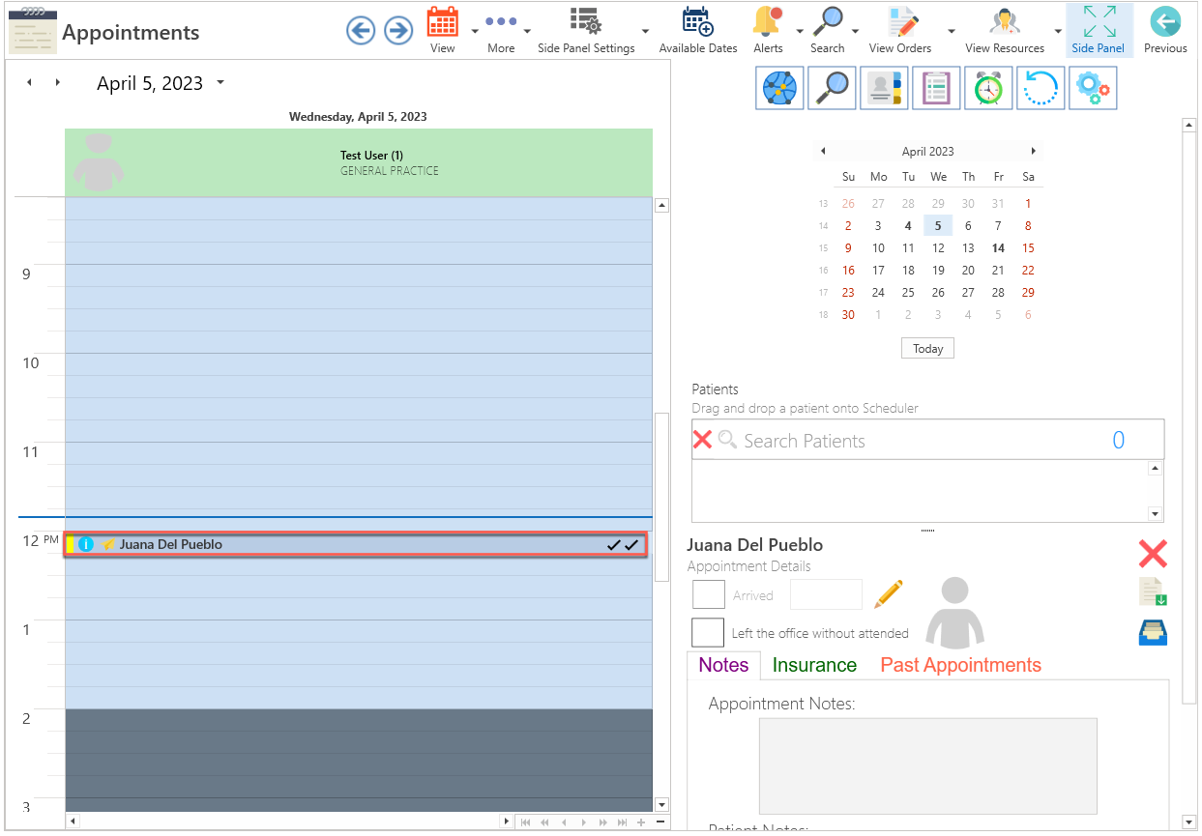Click the clipboard checklist side panel icon

coord(936,88)
